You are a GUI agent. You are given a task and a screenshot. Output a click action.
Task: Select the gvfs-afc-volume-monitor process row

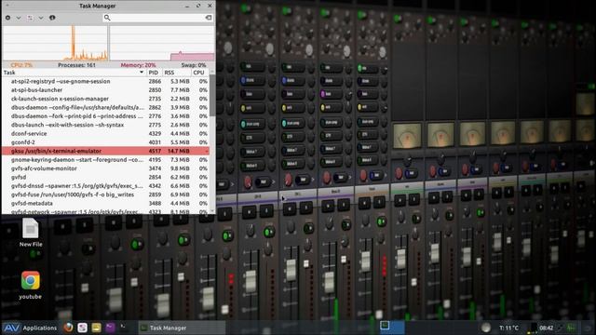105,168
